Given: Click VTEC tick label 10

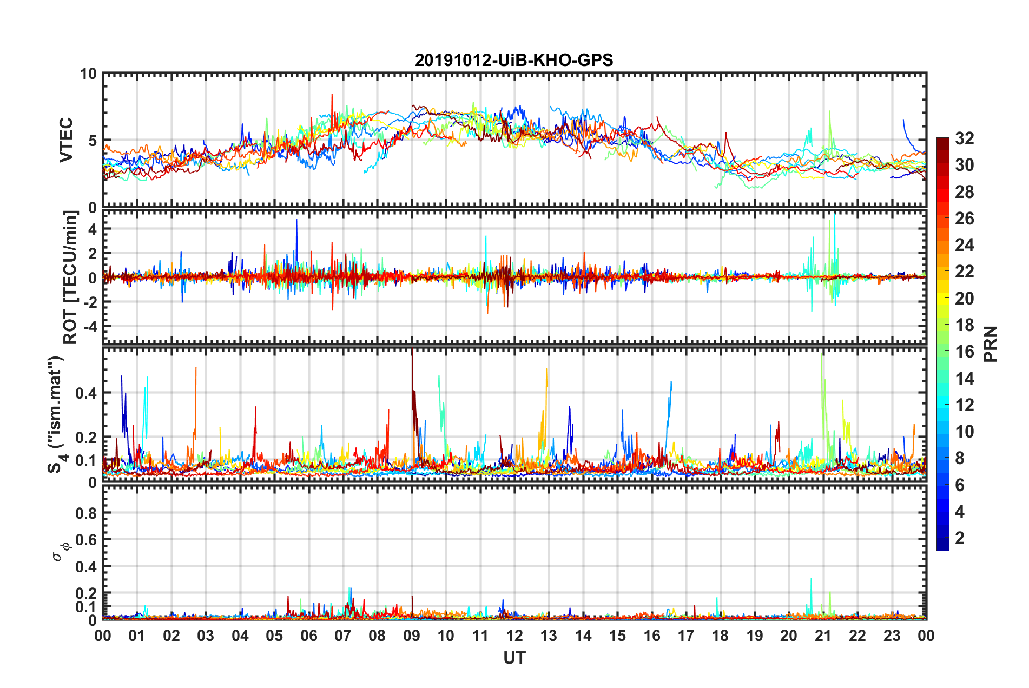Looking at the screenshot, I should pos(88,74).
